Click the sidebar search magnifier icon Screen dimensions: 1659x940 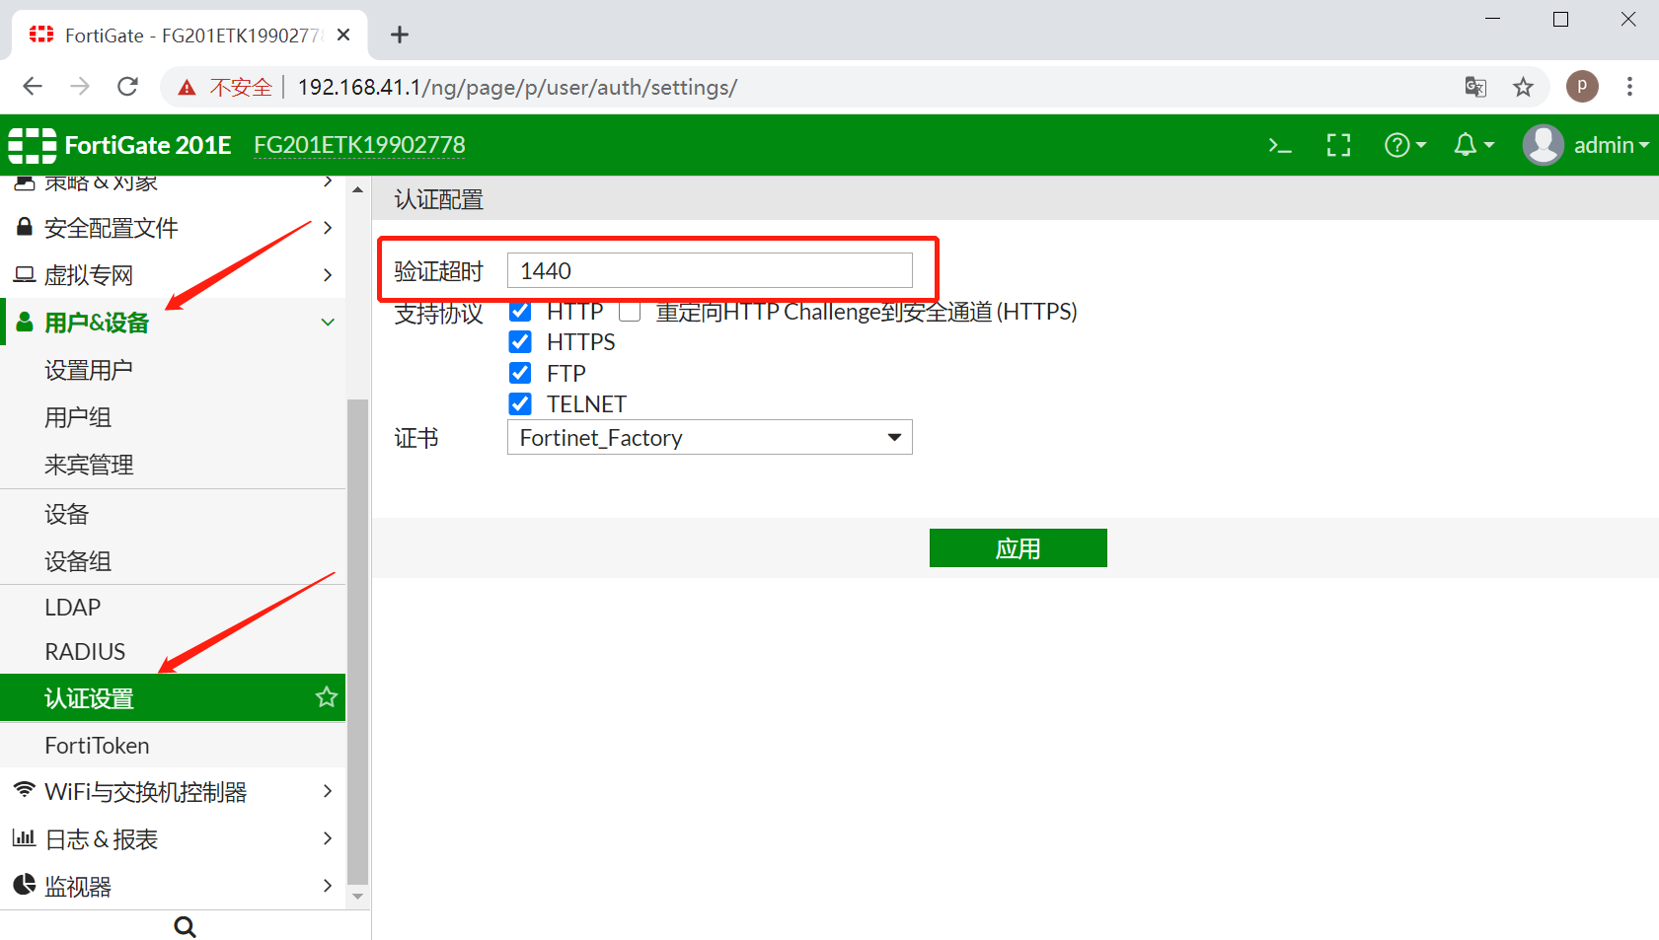coord(185,926)
